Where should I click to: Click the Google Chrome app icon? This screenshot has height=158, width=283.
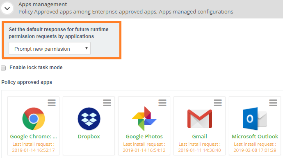(34, 119)
